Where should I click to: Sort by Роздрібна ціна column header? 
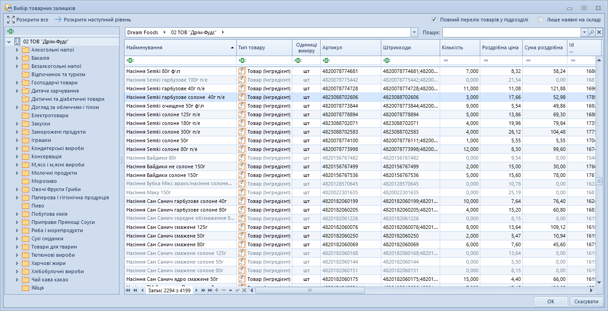click(x=501, y=47)
